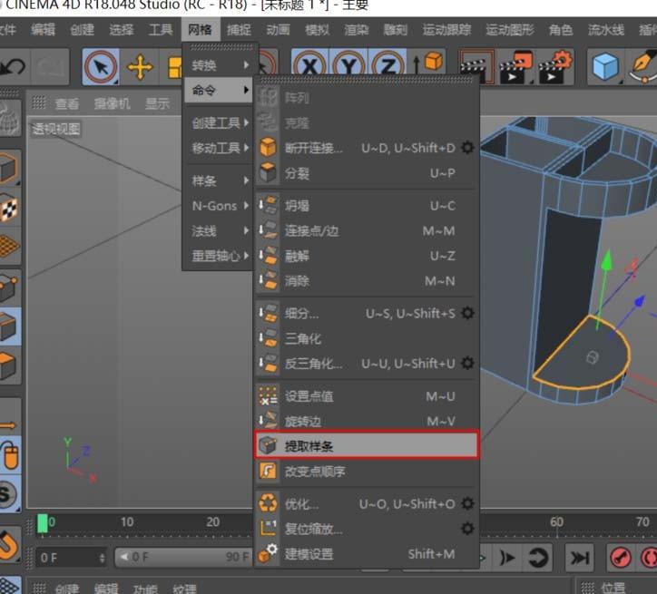This screenshot has width=657, height=594.
Task: Open options gear for 细分
Action: click(467, 313)
